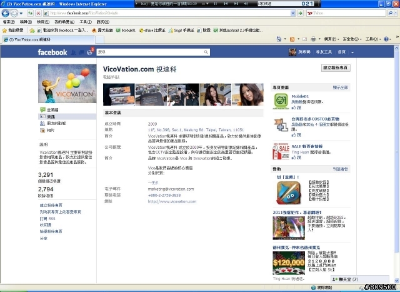
Task: Open the 我的最愛 favorites star button
Action: tap(12, 31)
